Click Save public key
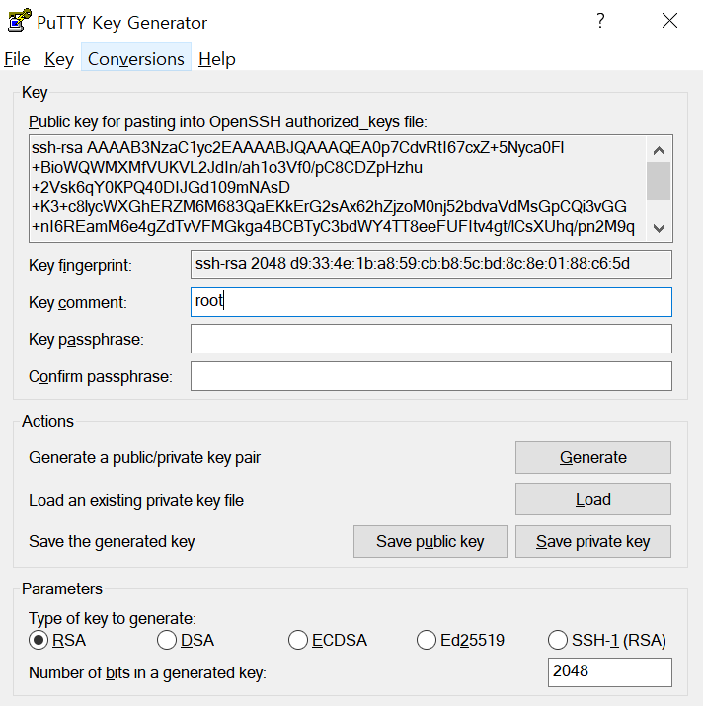 [430, 541]
